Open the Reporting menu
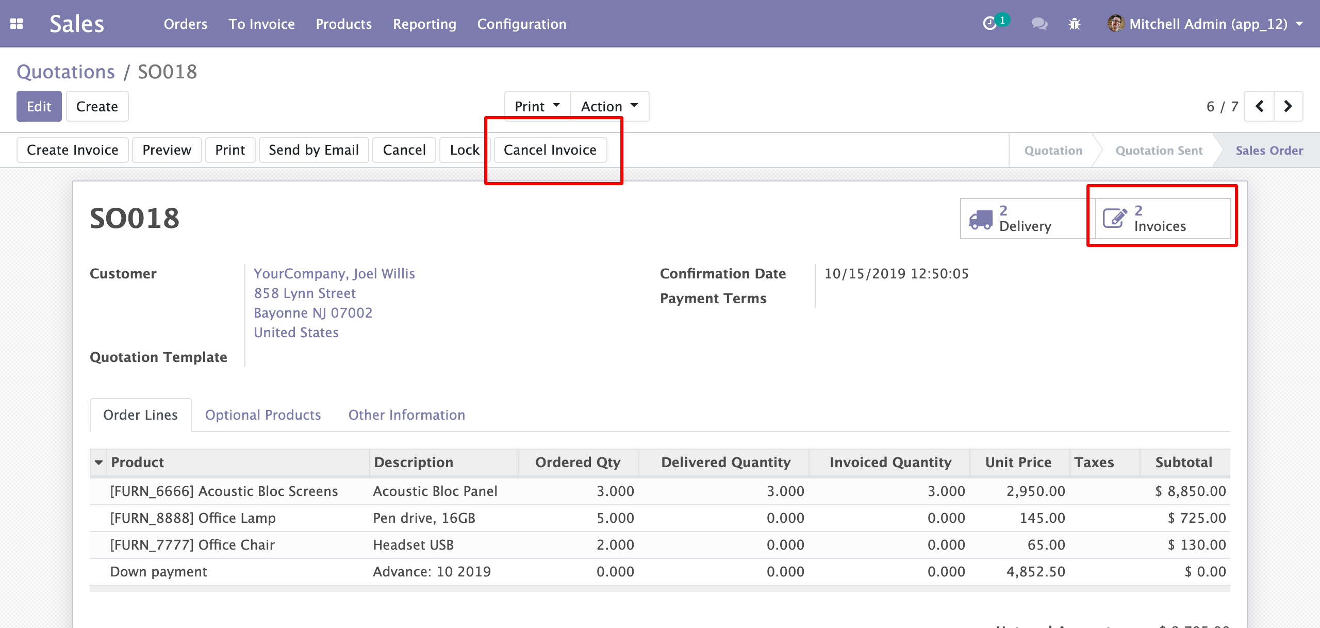This screenshot has width=1320, height=628. click(424, 24)
